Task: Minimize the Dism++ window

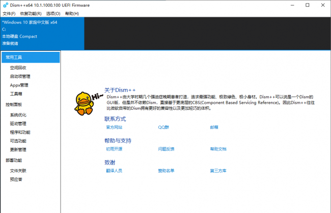Action: (x=292, y=5)
